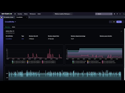
Task: Click the 'Business elapsed time' column header
Action: coord(53,36)
